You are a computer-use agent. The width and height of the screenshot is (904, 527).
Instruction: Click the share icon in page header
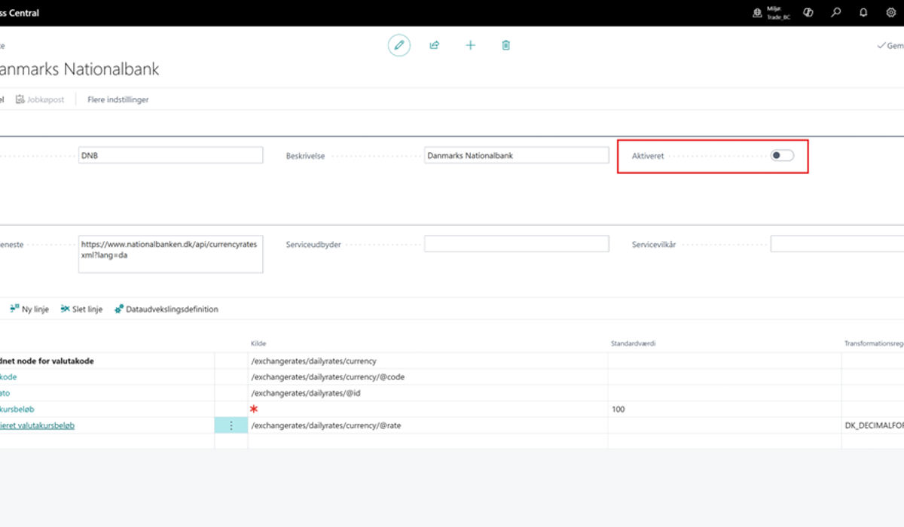coord(435,45)
